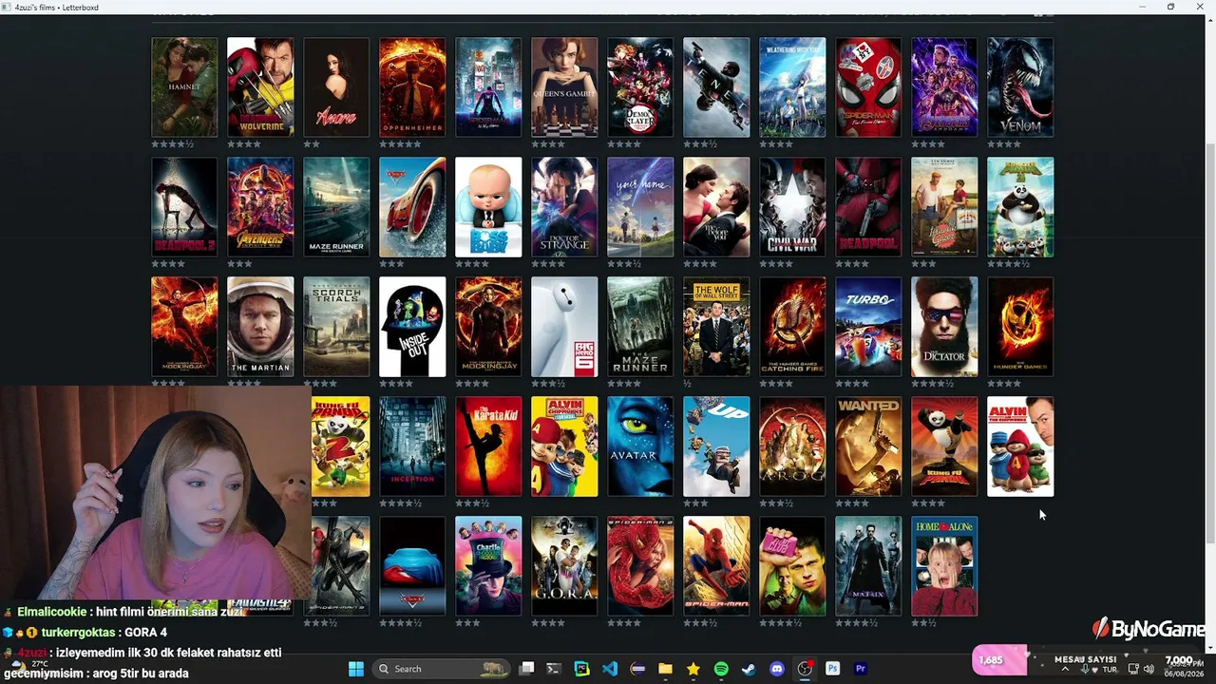1216x684 pixels.
Task: Open the volume control in system tray
Action: point(1149,669)
